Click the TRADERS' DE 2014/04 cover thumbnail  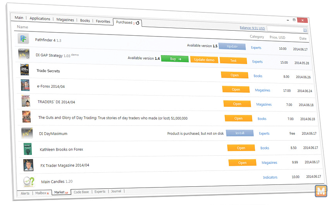click(x=26, y=101)
